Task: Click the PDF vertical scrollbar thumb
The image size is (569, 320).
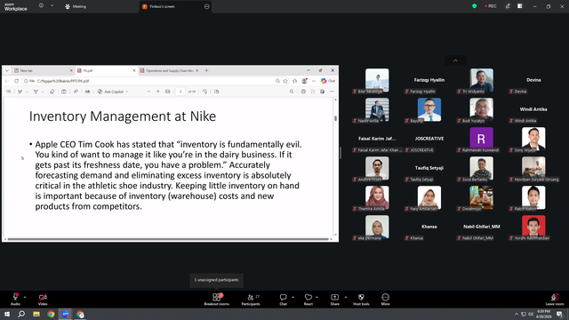Action: (336, 118)
